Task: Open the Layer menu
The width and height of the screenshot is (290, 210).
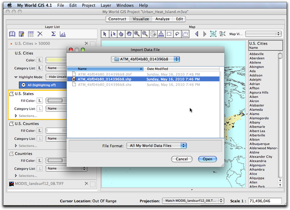Action: point(106,5)
